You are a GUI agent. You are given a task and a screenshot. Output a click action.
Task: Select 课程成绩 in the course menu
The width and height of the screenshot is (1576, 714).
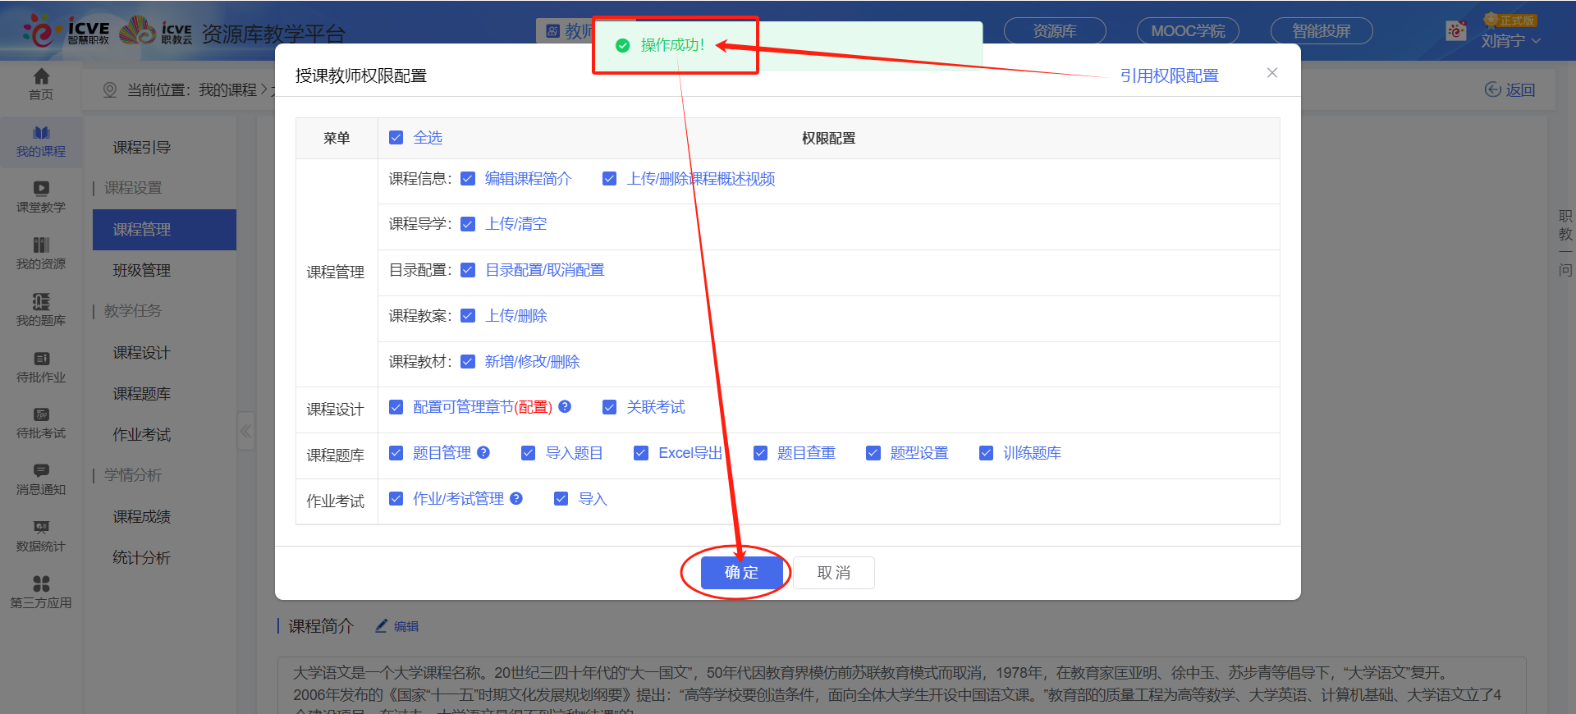pos(142,517)
